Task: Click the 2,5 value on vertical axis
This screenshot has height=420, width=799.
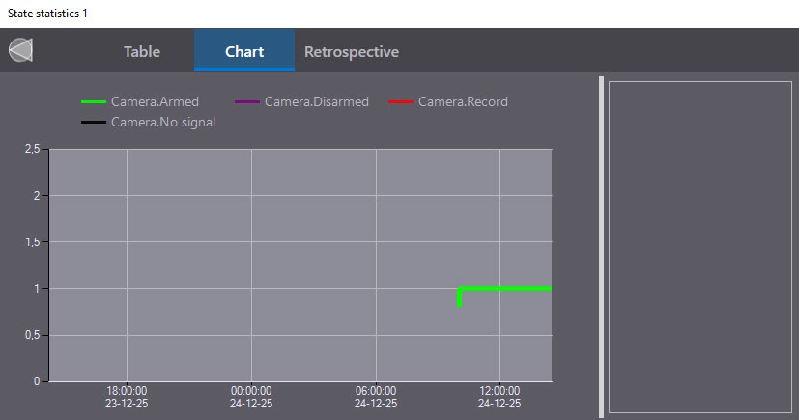Action: click(32, 149)
